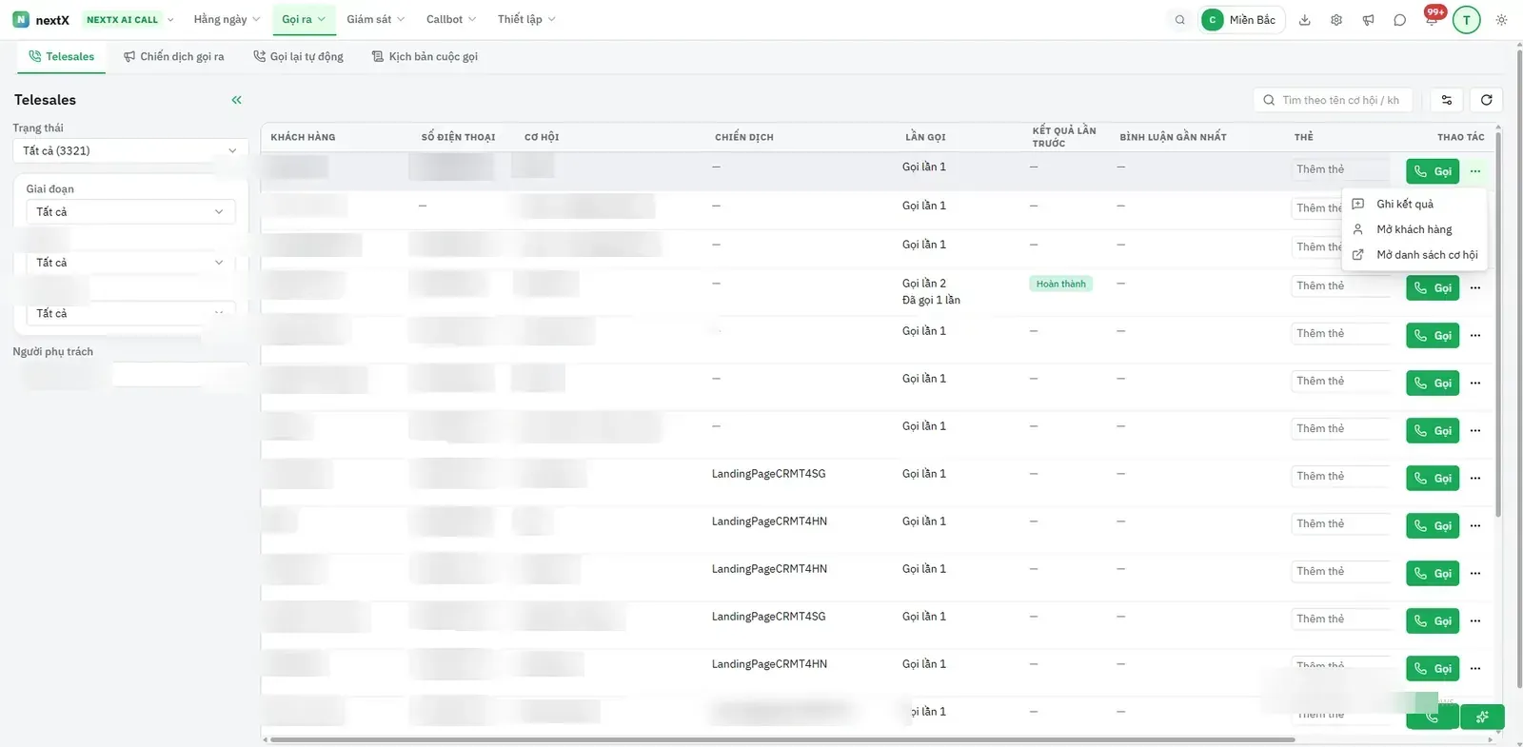Open the global search icon in top bar
1523x747 pixels.
click(x=1180, y=20)
